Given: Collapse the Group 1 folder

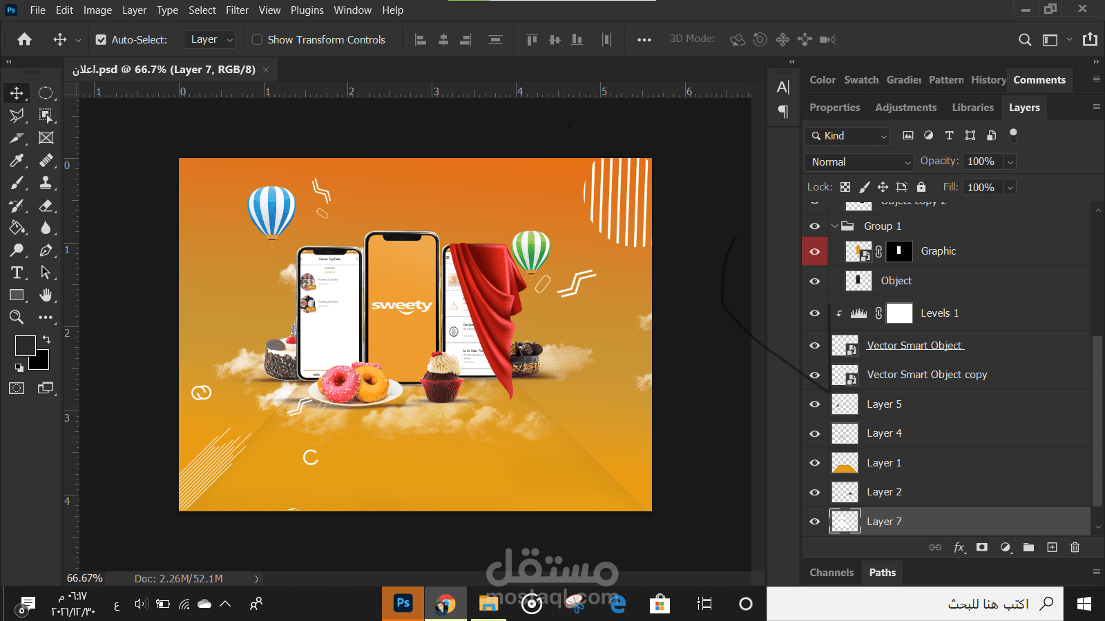Looking at the screenshot, I should click(x=834, y=226).
